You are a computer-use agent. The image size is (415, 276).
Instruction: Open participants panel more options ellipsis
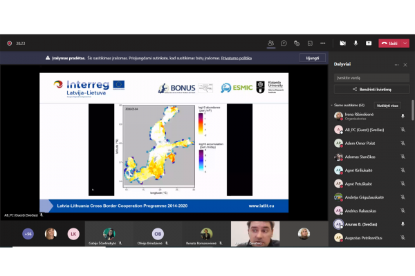[x=396, y=65]
